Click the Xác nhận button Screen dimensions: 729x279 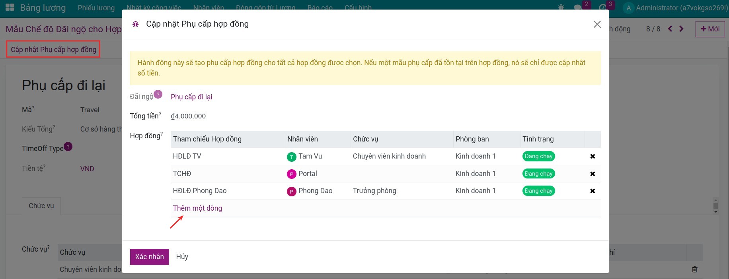[x=149, y=257]
